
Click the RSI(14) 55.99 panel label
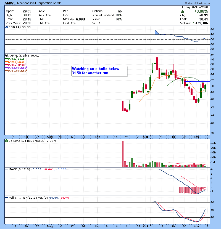[x=20, y=27]
